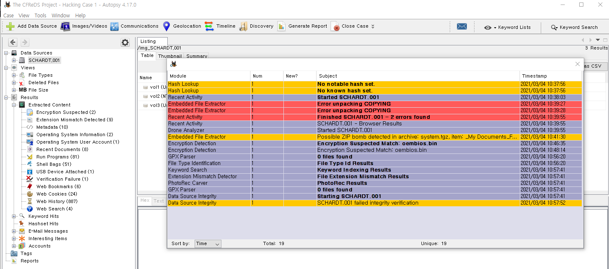
Task: Click Generate Report toolbar button
Action: coord(302,26)
